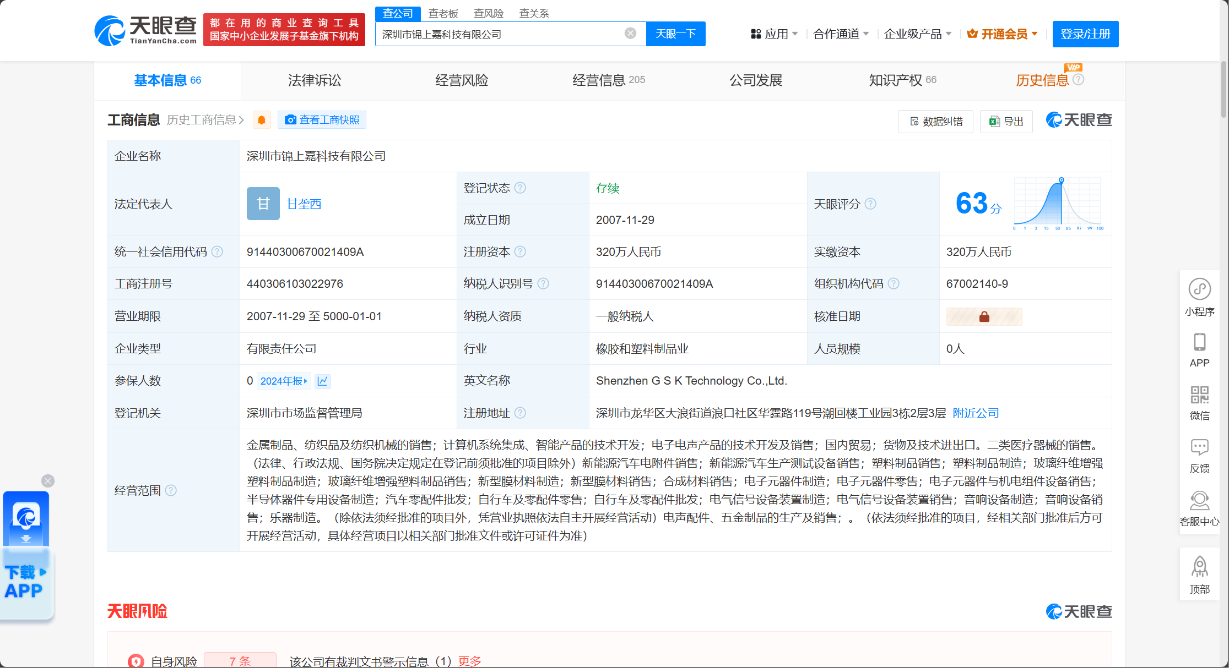Click help icon beside 天眼评分
This screenshot has height=668, width=1229.
(870, 204)
